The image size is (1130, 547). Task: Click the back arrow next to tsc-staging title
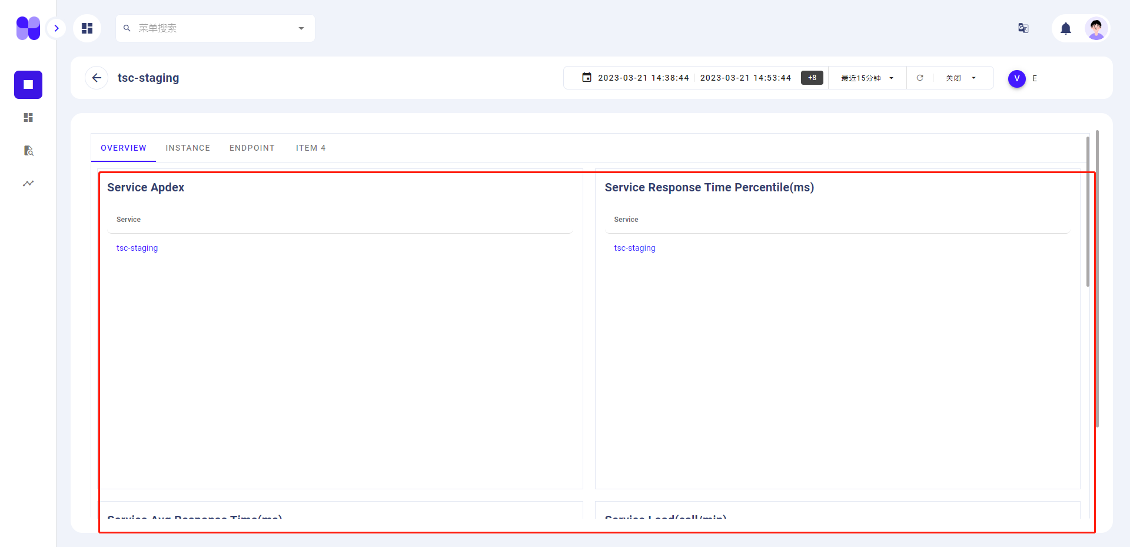coord(96,77)
